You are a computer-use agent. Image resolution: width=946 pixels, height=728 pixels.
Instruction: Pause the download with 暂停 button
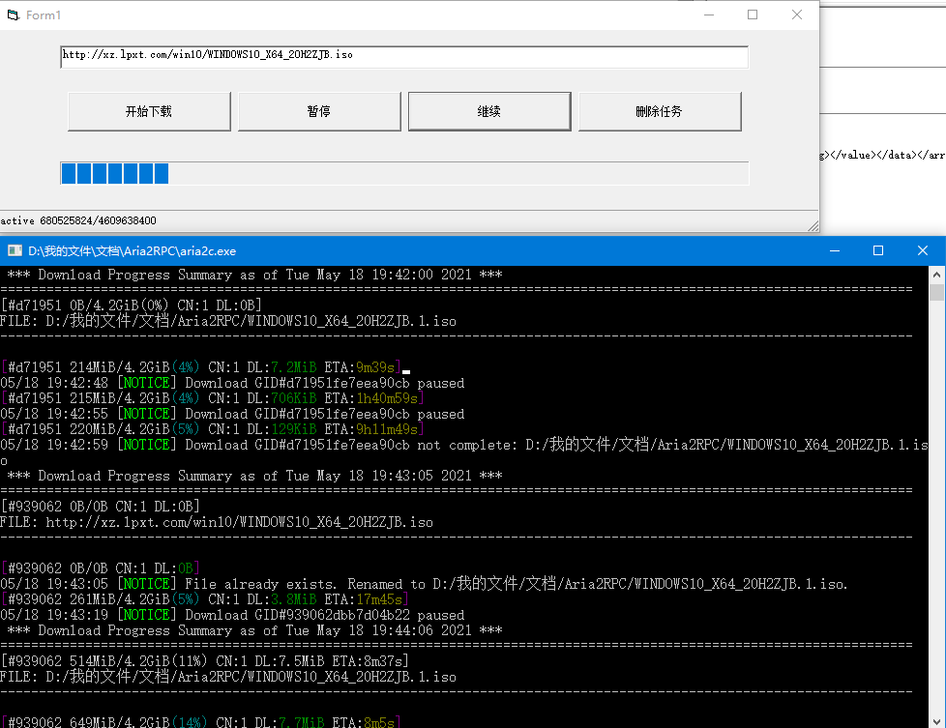319,111
